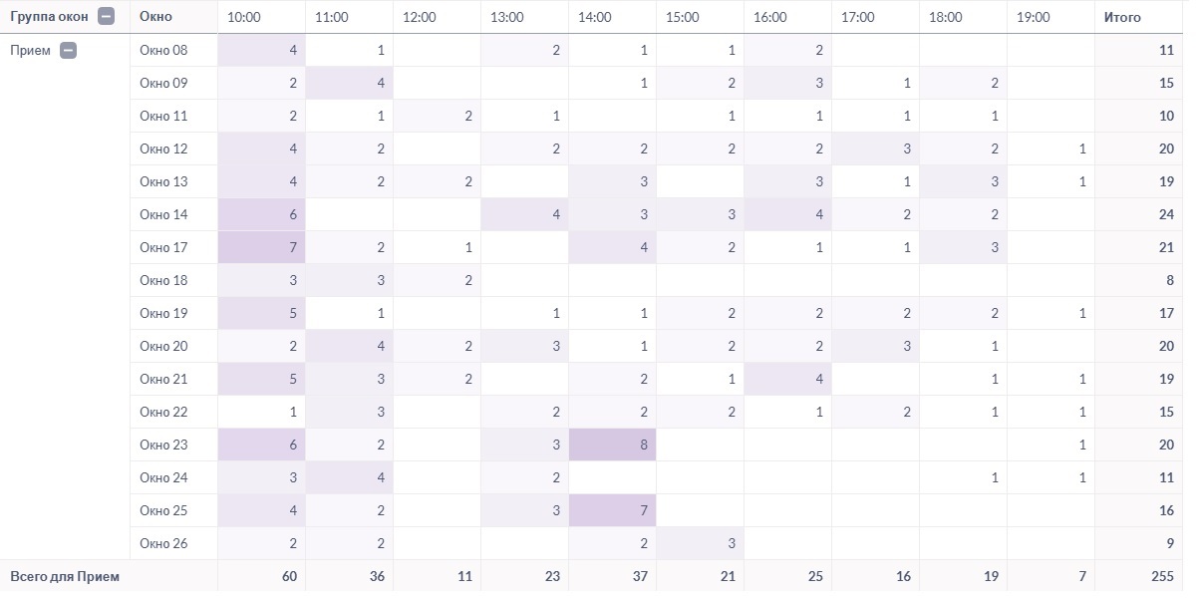This screenshot has height=599, width=1197.
Task: Click the Итого value 24 for Окно 14
Action: (x=1138, y=214)
